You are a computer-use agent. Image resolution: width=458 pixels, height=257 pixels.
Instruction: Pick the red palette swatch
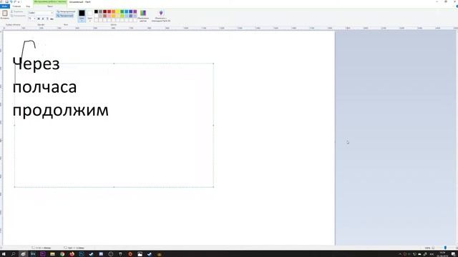tap(109, 11)
